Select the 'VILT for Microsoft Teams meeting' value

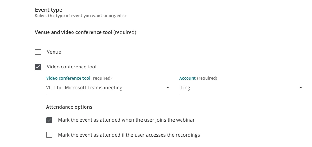pyautogui.click(x=84, y=88)
